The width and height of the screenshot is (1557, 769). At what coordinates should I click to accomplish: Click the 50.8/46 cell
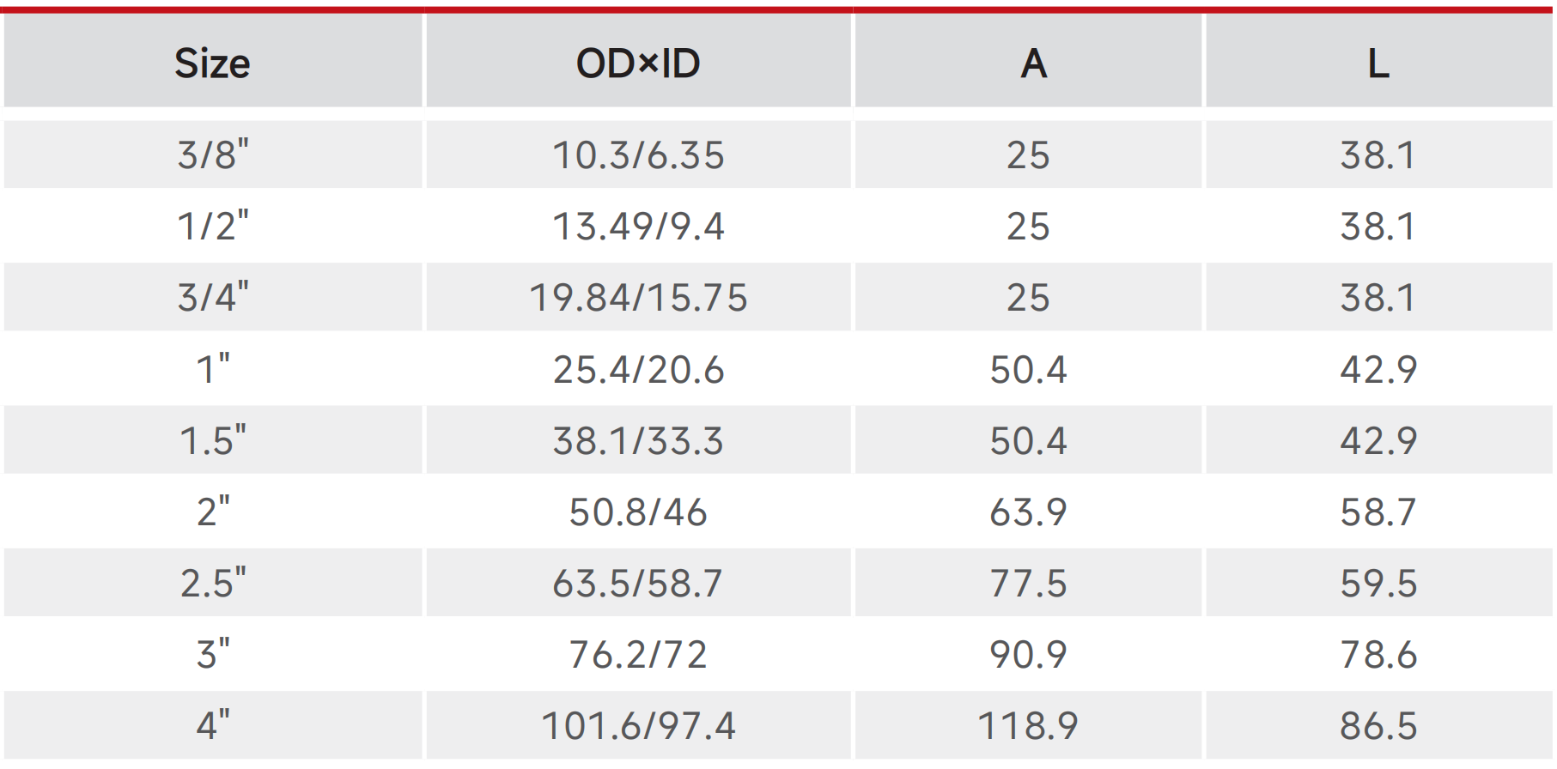pos(638,512)
